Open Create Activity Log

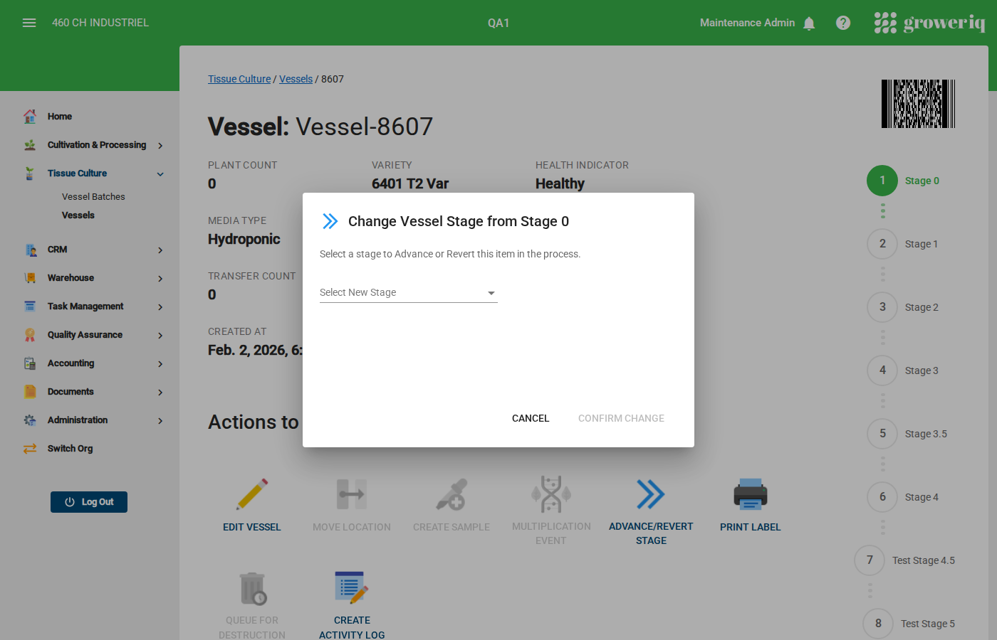(x=352, y=587)
